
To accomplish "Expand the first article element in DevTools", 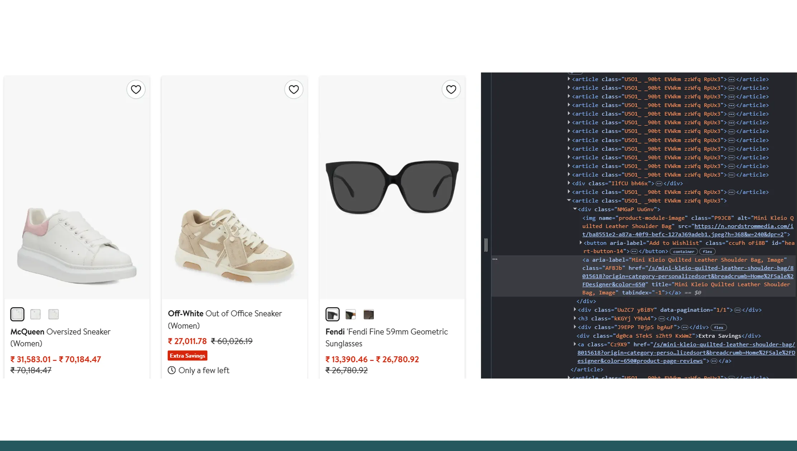I will (569, 79).
